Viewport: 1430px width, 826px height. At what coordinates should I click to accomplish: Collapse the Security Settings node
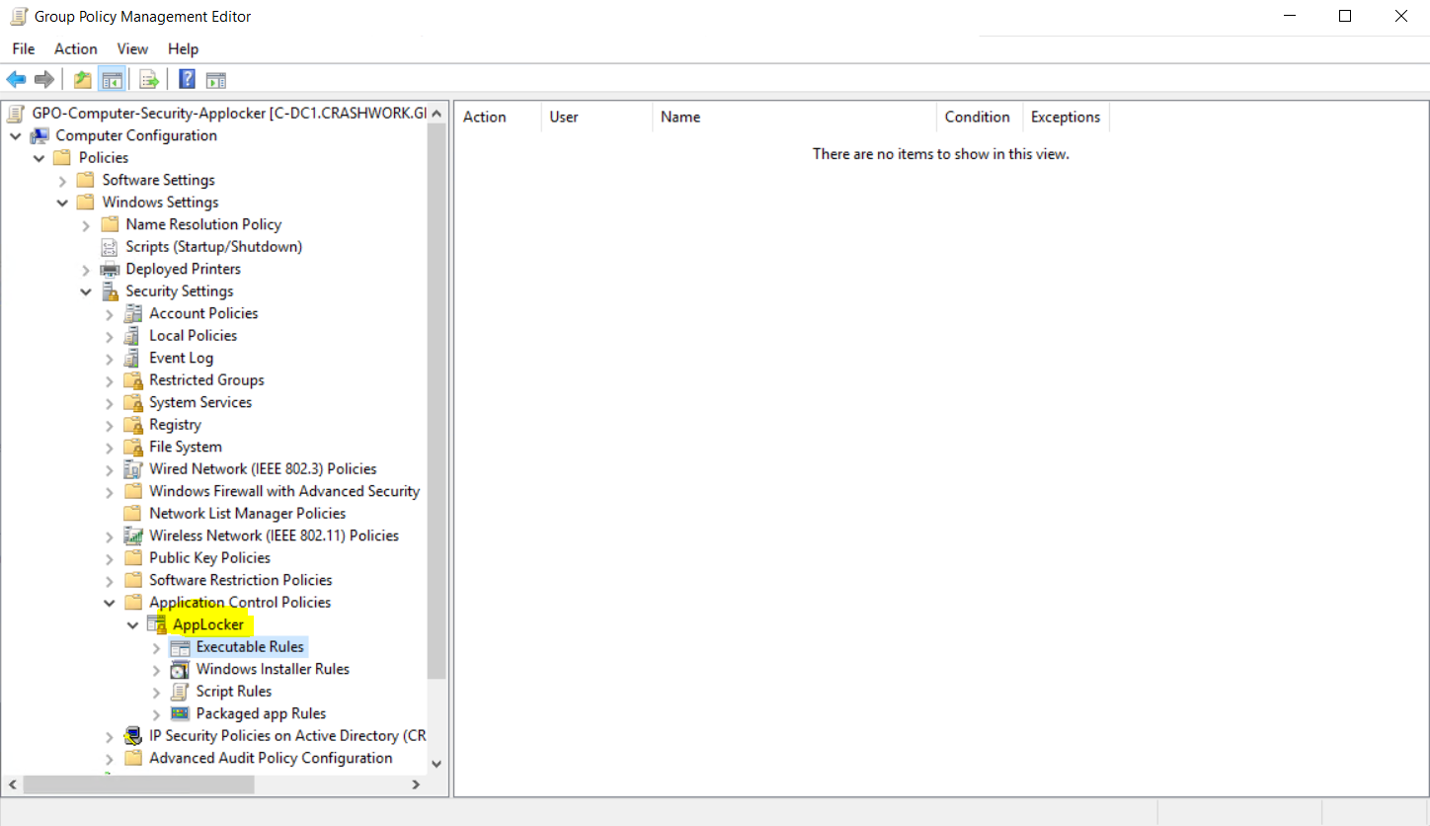[87, 291]
